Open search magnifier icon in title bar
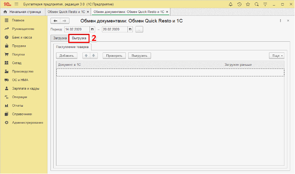This screenshot has height=174, width=295. point(257,4)
